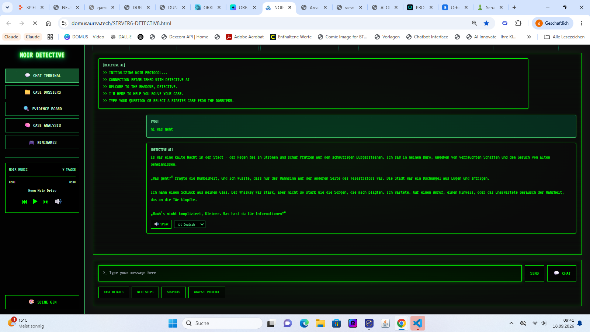This screenshot has width=590, height=332.
Task: Click the Speak button under detective reply
Action: pos(161,224)
